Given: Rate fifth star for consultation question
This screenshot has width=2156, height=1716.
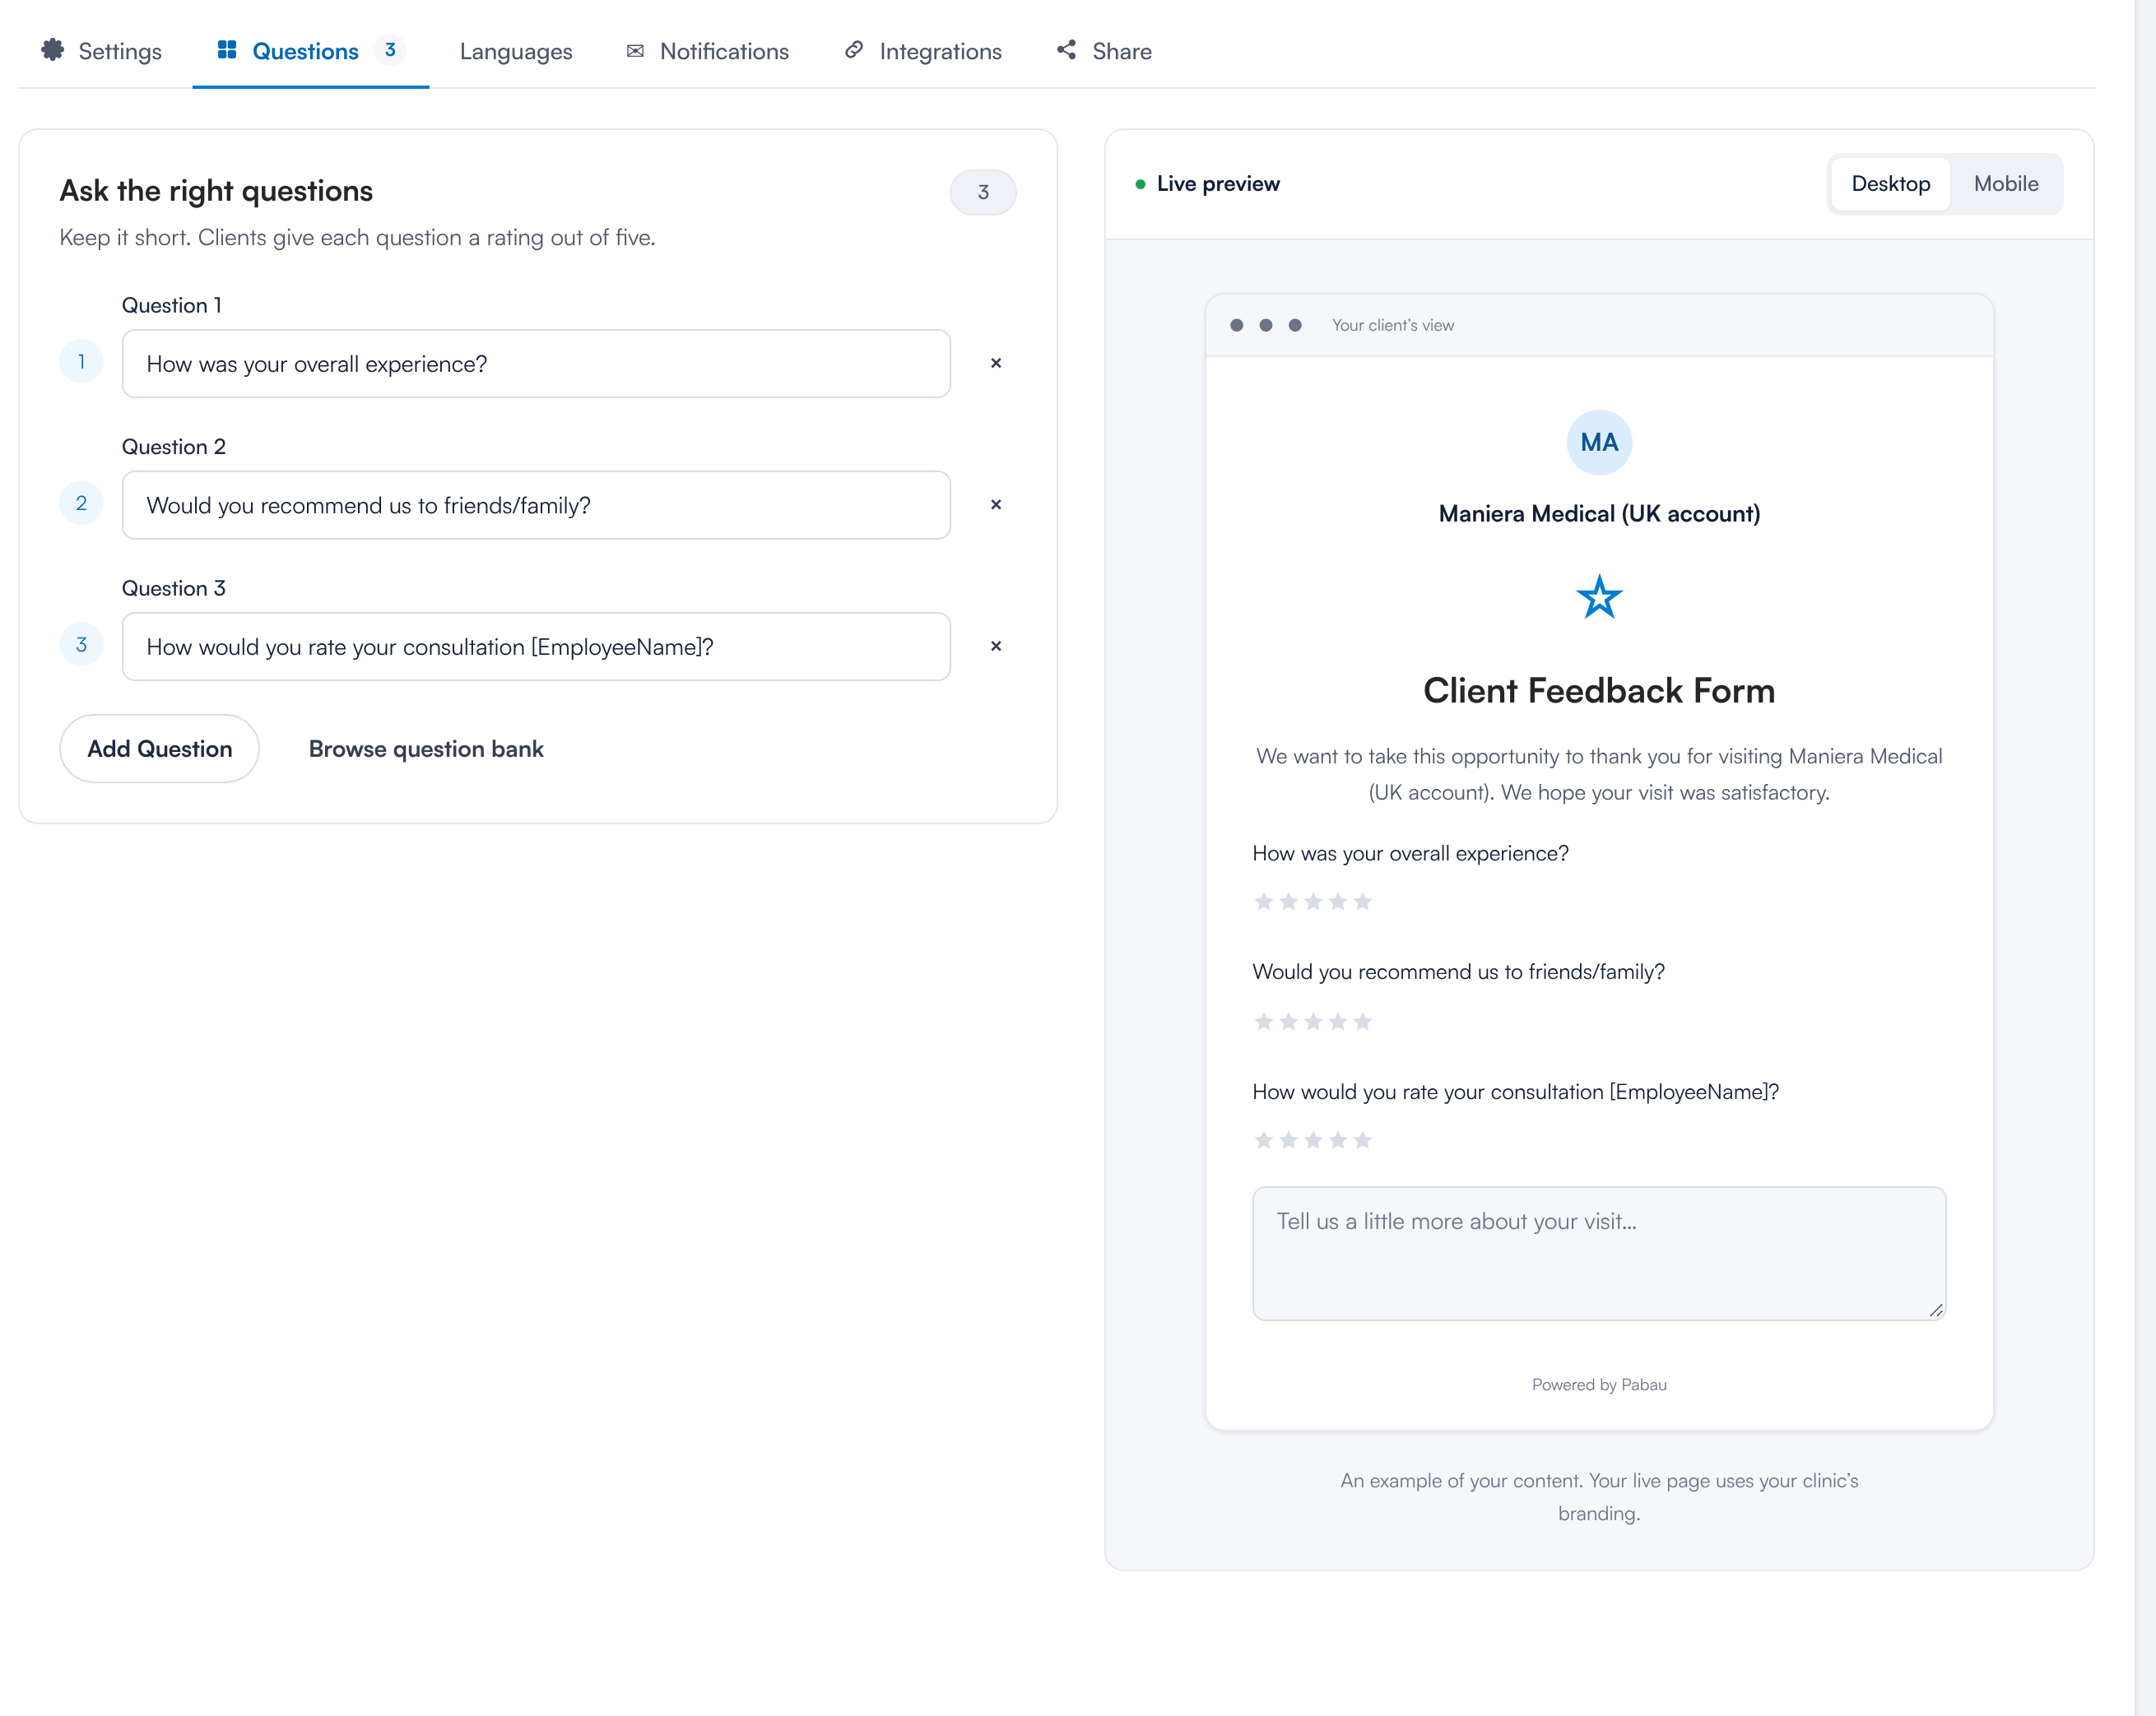Looking at the screenshot, I should [x=1362, y=1140].
